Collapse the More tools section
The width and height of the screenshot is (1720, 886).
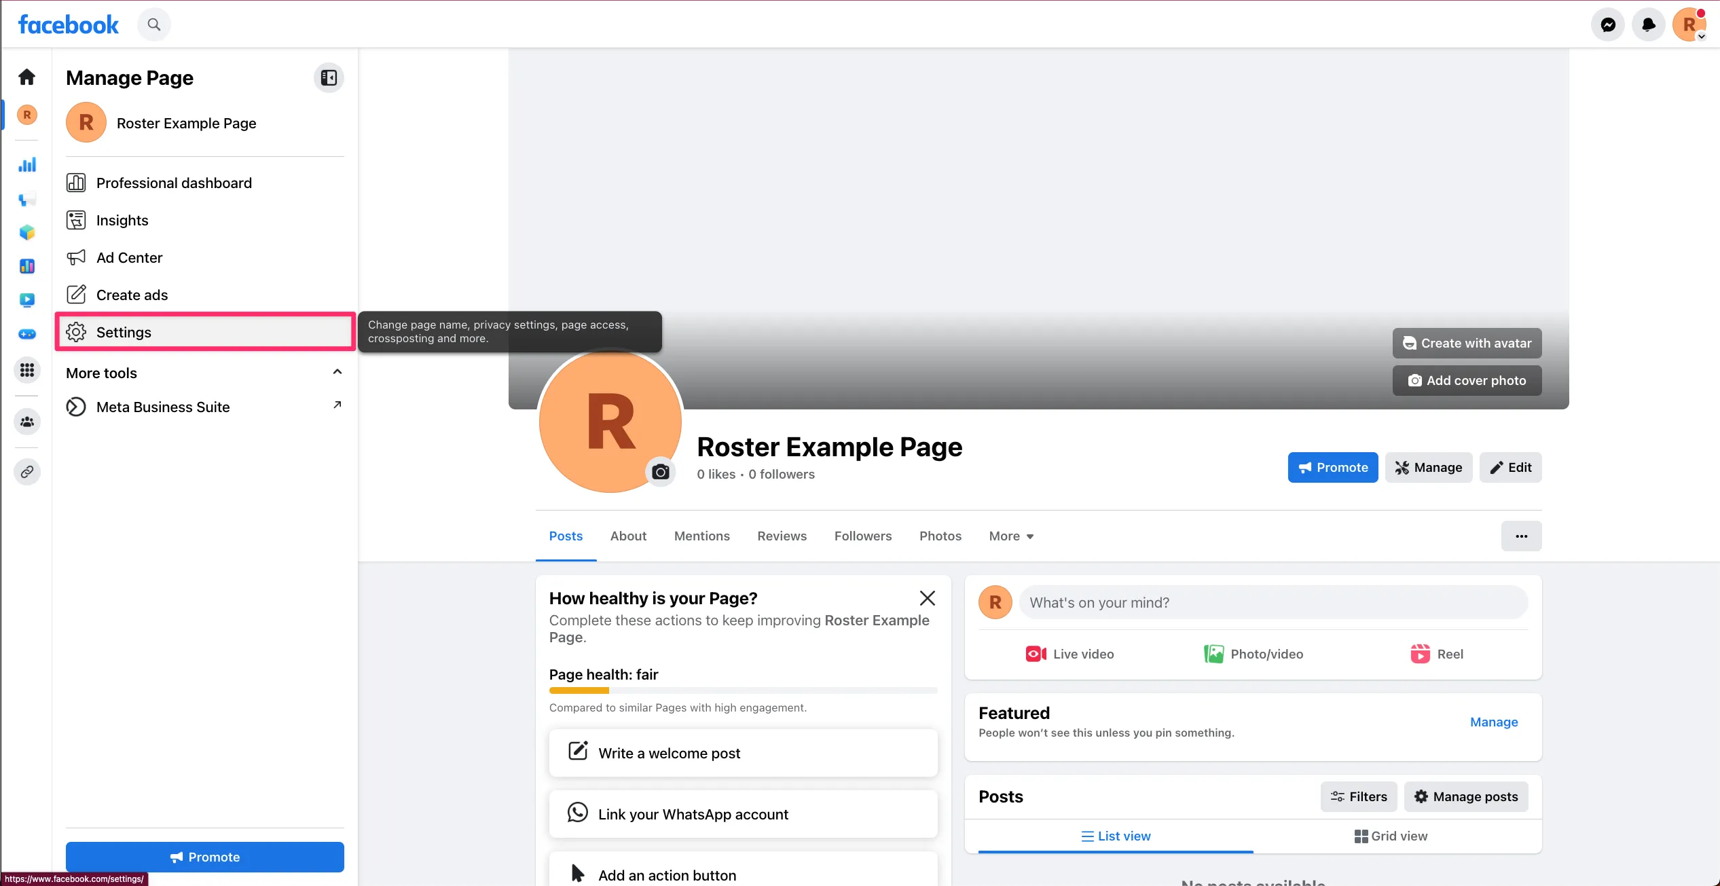pos(337,372)
